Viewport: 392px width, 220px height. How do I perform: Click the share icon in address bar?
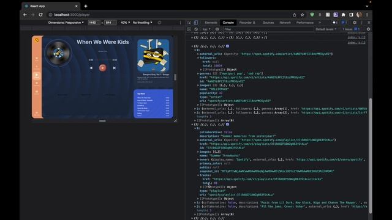(x=295, y=15)
